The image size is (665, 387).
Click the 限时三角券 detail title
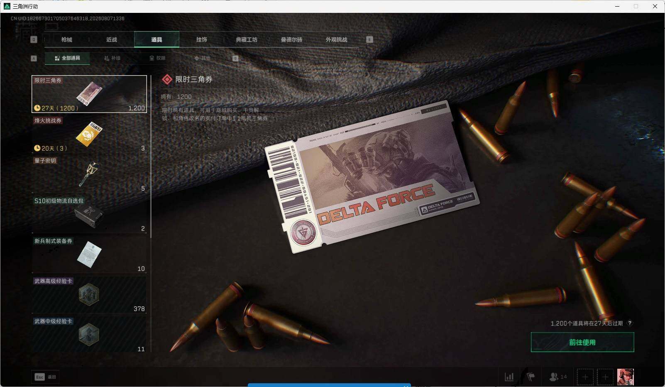tap(194, 79)
